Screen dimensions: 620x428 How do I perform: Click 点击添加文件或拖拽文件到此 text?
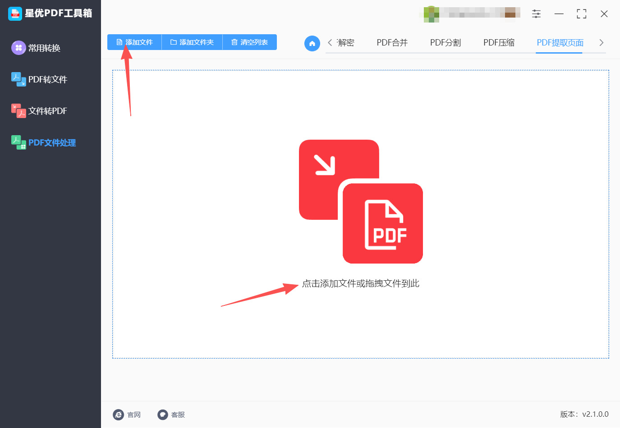point(361,283)
